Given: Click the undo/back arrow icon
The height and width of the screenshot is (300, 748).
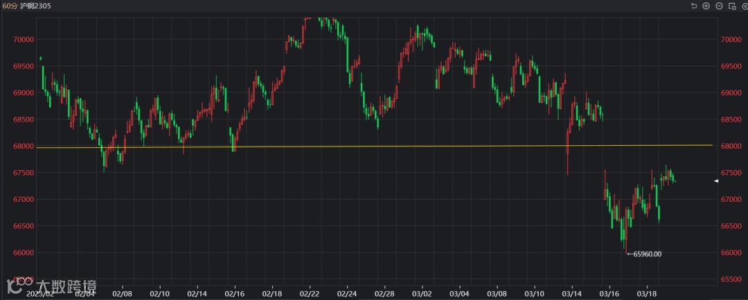Looking at the screenshot, I should (x=694, y=6).
